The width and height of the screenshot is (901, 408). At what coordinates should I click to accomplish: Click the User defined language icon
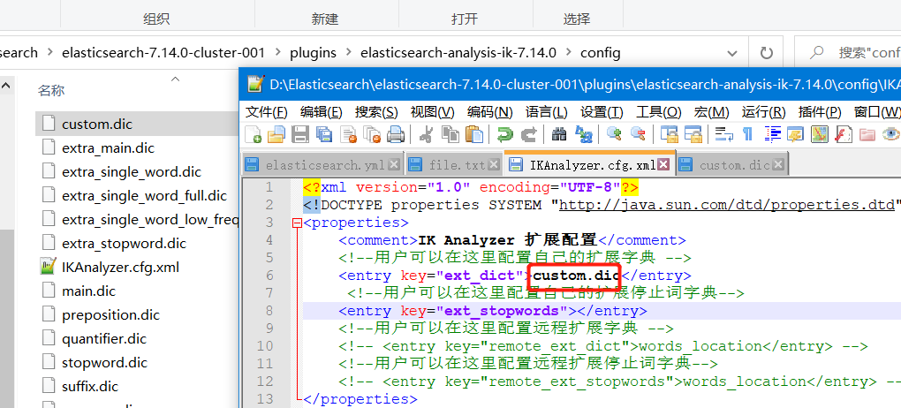coord(796,134)
